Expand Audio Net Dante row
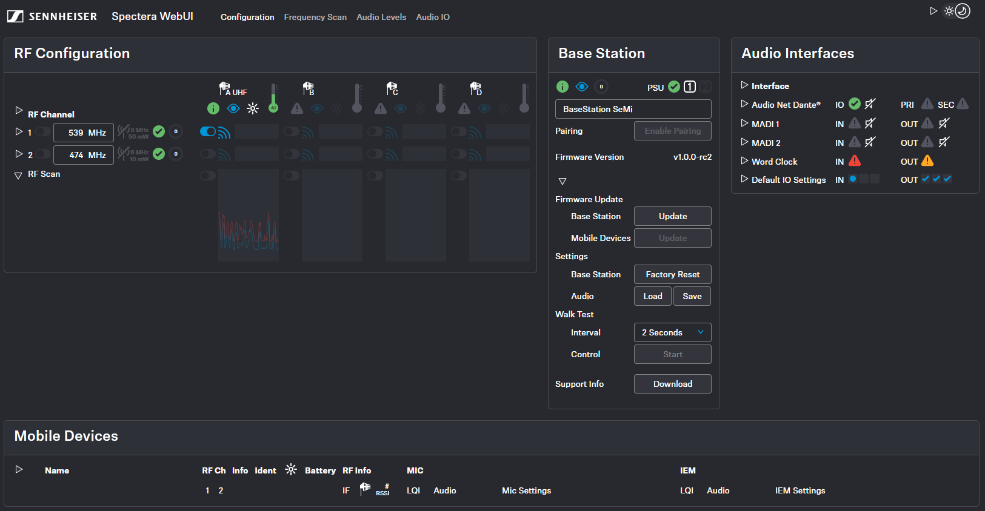Image resolution: width=985 pixels, height=511 pixels. click(744, 104)
